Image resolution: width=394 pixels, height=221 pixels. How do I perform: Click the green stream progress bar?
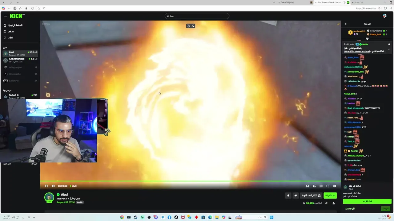point(190,181)
